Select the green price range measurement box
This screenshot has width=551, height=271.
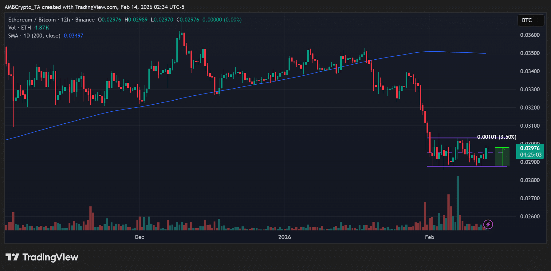502,157
